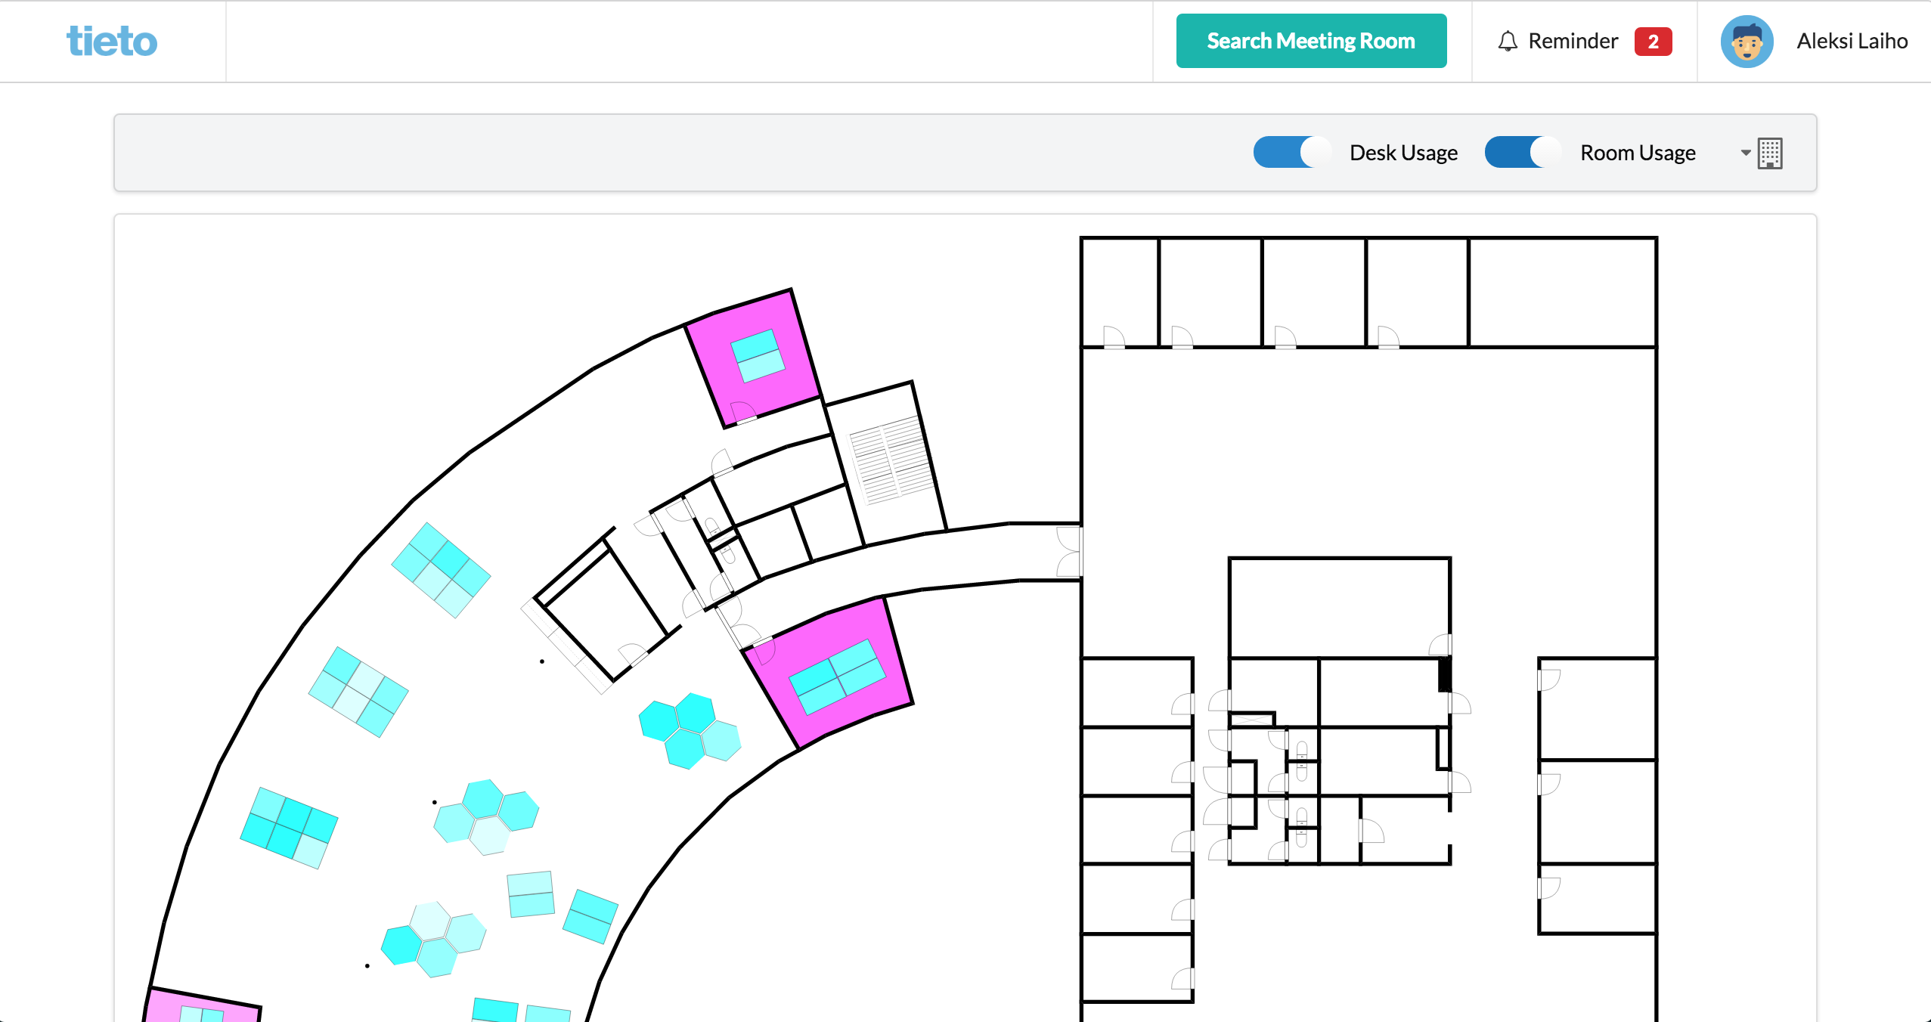The height and width of the screenshot is (1022, 1931).
Task: Select the staircase area on the floor plan
Action: tap(891, 460)
